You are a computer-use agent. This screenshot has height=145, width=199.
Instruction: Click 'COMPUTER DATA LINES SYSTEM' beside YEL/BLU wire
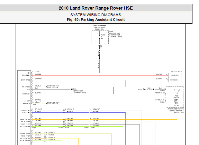(x=53, y=87)
